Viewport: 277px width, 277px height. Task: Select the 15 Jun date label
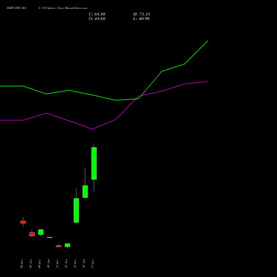(x=75, y=264)
